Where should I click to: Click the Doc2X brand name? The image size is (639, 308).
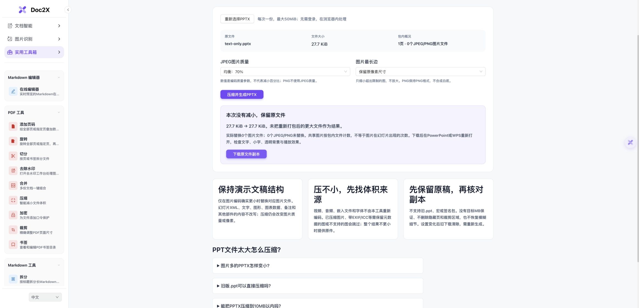[x=40, y=10]
